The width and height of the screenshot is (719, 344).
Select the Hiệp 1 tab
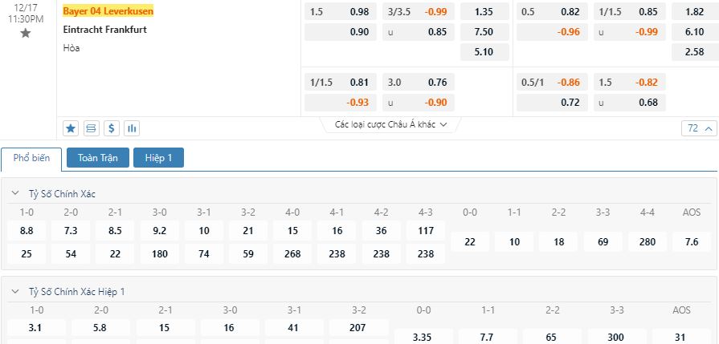pyautogui.click(x=158, y=158)
